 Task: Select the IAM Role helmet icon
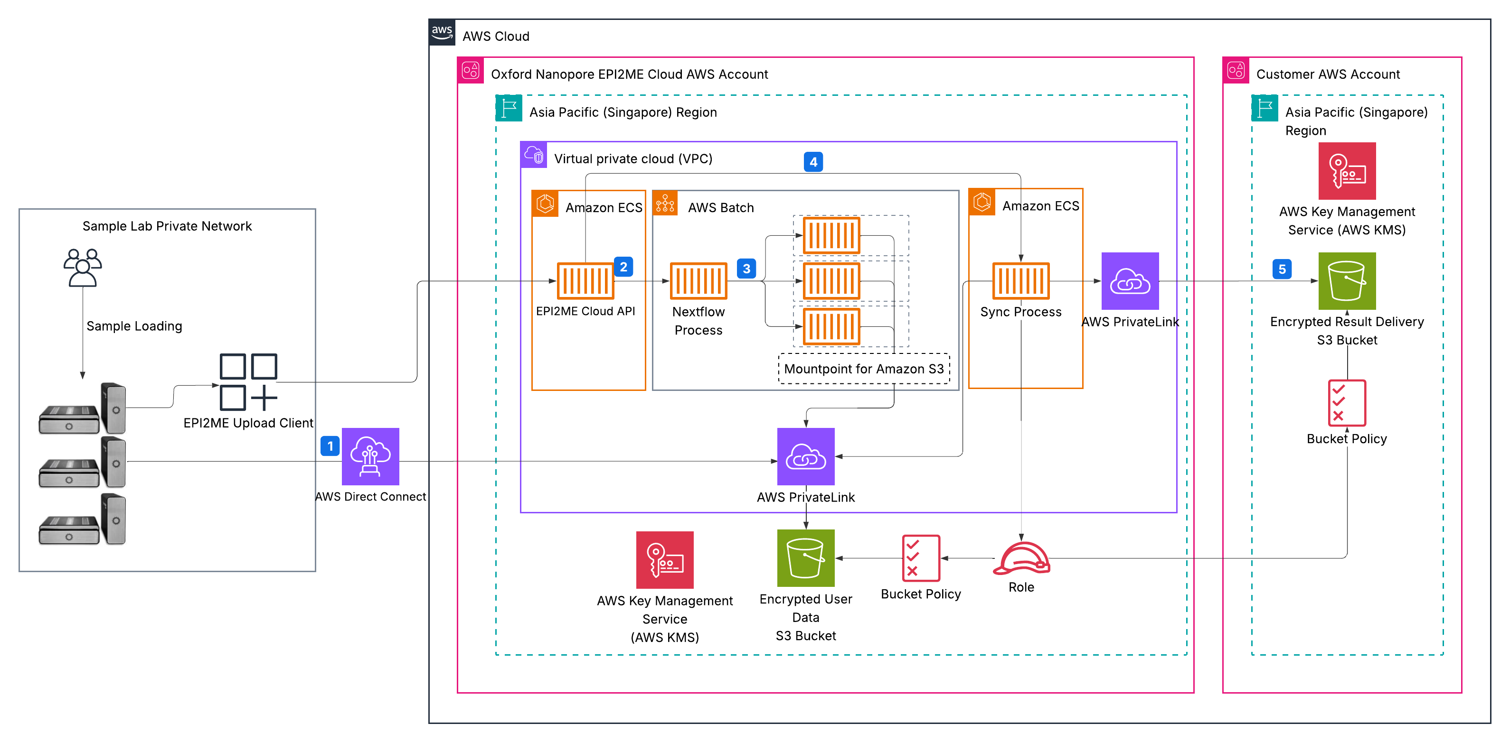coord(1022,557)
